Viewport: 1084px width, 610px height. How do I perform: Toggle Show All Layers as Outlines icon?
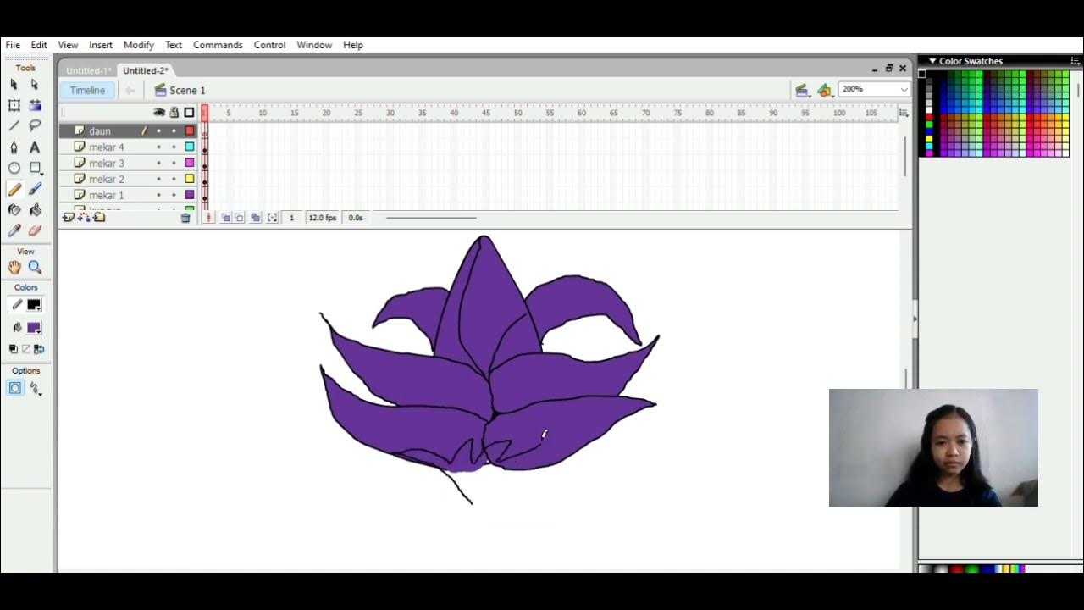pos(189,113)
